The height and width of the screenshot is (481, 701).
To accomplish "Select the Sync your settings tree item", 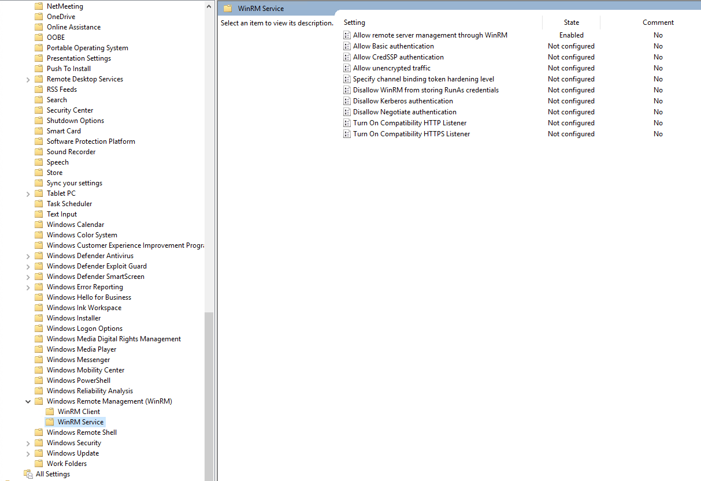I will 75,183.
